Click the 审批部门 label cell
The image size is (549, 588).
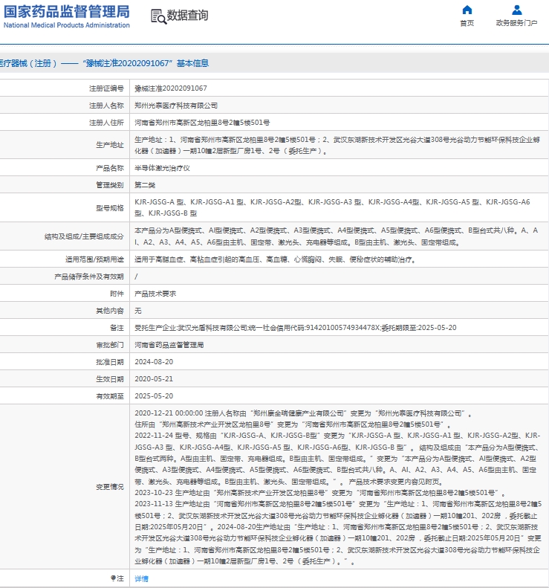click(110, 345)
